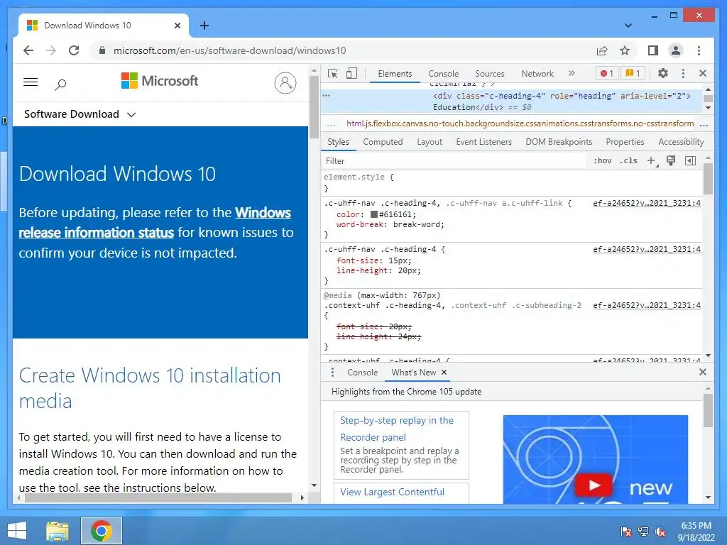This screenshot has width=727, height=545.
Task: Toggle the .cls element classes panel
Action: (628, 161)
